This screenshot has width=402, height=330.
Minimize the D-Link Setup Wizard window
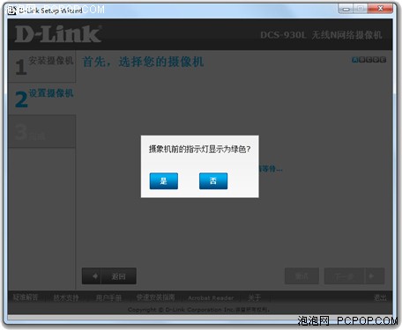346,9
